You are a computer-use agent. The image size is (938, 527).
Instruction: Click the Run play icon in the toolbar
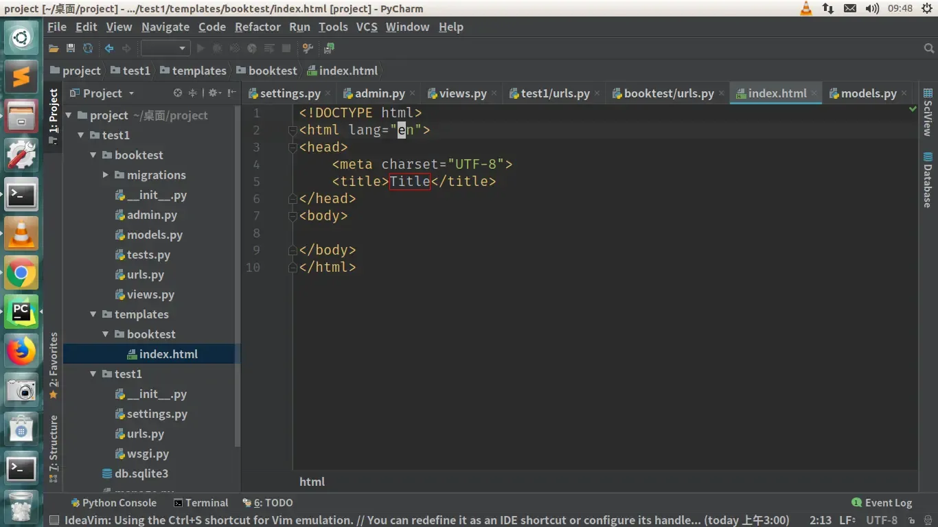coord(201,49)
